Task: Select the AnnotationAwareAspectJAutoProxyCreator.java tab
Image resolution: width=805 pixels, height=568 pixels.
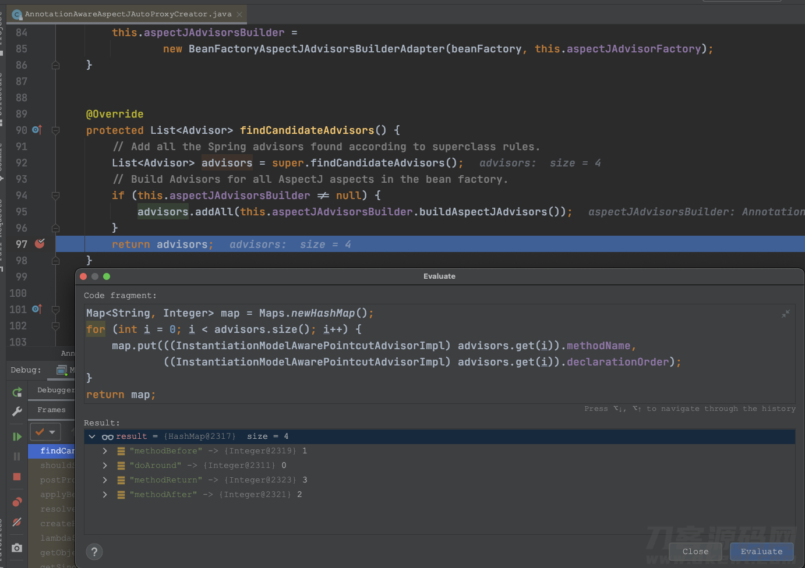Action: click(128, 14)
